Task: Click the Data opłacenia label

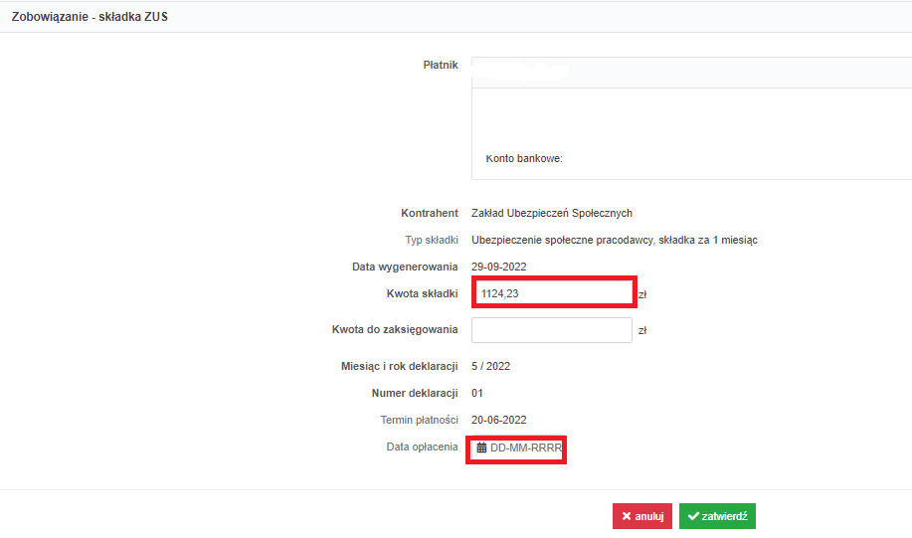Action: 423,447
